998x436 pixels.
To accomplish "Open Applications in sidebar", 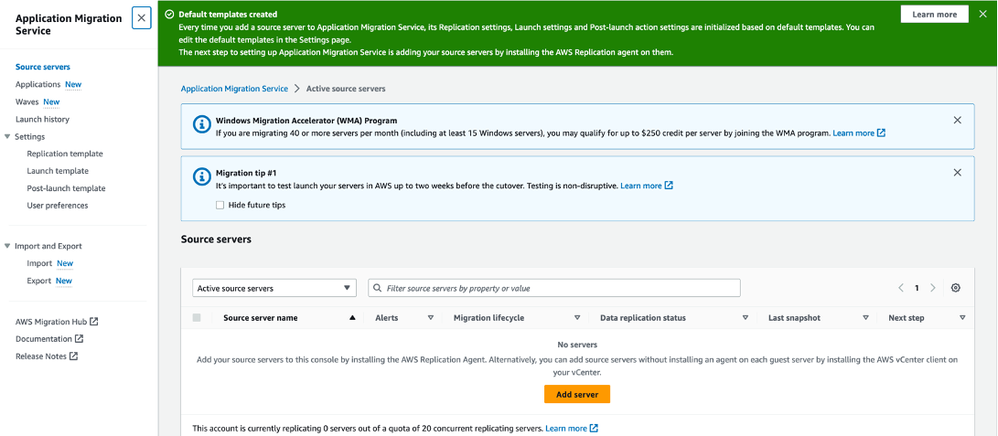I will pos(38,84).
